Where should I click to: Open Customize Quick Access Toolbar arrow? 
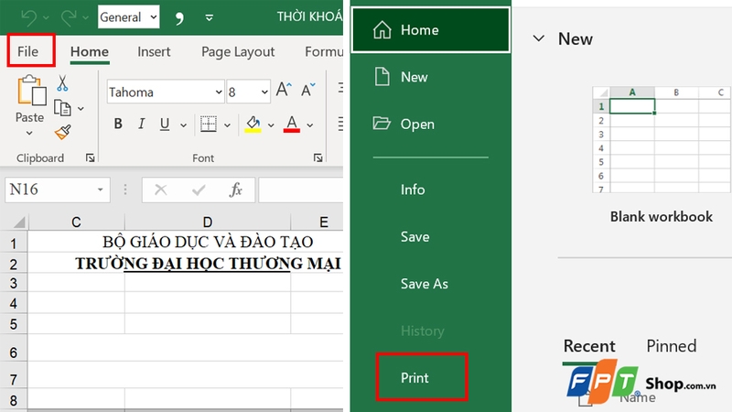210,17
